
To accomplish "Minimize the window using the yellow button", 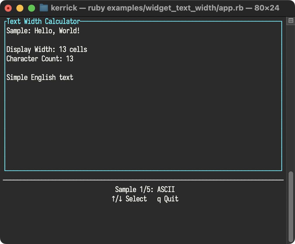I will 20,8.
